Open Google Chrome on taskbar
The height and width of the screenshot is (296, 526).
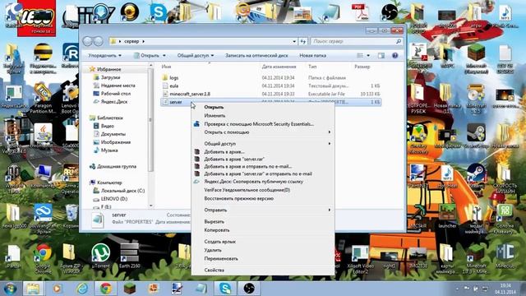(x=106, y=289)
